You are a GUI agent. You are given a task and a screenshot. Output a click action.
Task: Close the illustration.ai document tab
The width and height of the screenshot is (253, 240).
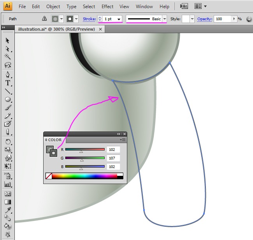click(100, 29)
